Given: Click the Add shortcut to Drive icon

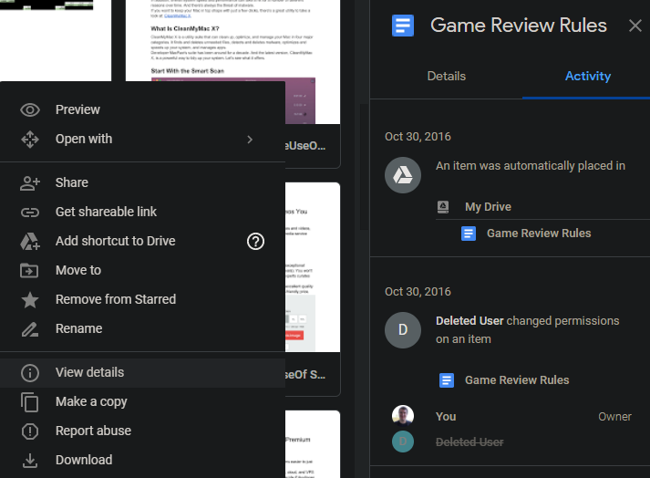Looking at the screenshot, I should pyautogui.click(x=30, y=241).
